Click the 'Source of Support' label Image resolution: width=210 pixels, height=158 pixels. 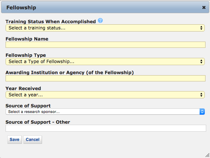(x=28, y=105)
